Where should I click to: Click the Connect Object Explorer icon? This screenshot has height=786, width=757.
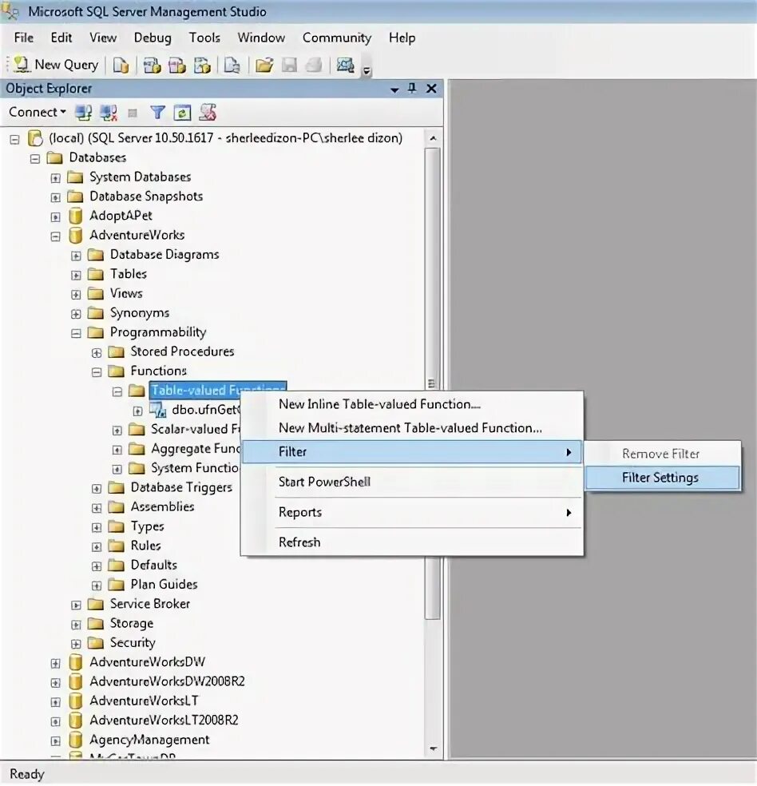83,113
